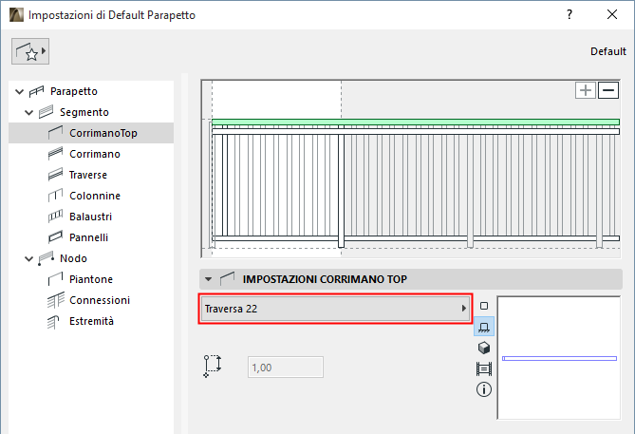Open the Traverse settings page
The image size is (635, 434).
pyautogui.click(x=88, y=175)
